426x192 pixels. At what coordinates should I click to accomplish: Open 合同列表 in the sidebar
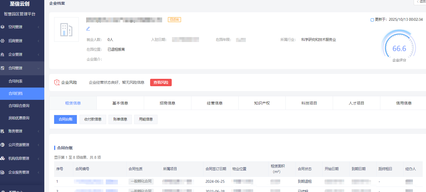click(x=16, y=81)
